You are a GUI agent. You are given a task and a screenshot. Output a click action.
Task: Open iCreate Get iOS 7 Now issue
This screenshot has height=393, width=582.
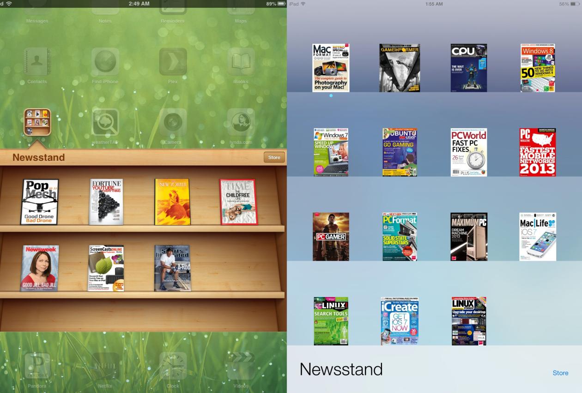[400, 321]
